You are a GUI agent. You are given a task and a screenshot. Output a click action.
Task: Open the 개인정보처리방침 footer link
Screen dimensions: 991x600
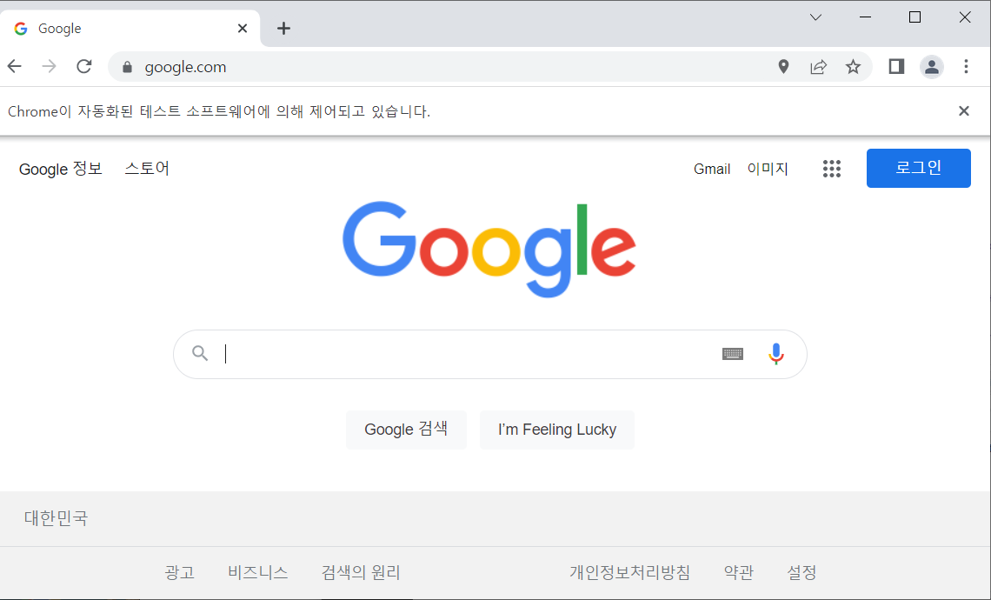629,572
